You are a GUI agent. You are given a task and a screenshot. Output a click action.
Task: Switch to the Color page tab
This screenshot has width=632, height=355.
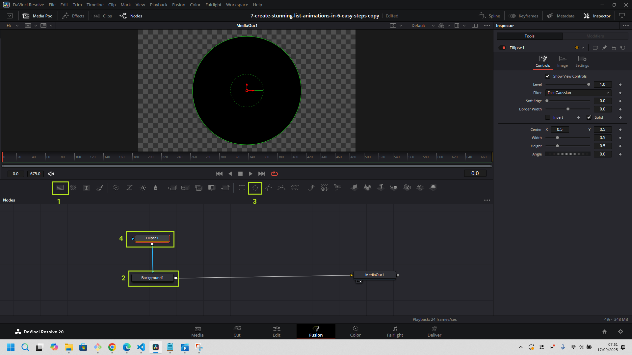(x=355, y=331)
